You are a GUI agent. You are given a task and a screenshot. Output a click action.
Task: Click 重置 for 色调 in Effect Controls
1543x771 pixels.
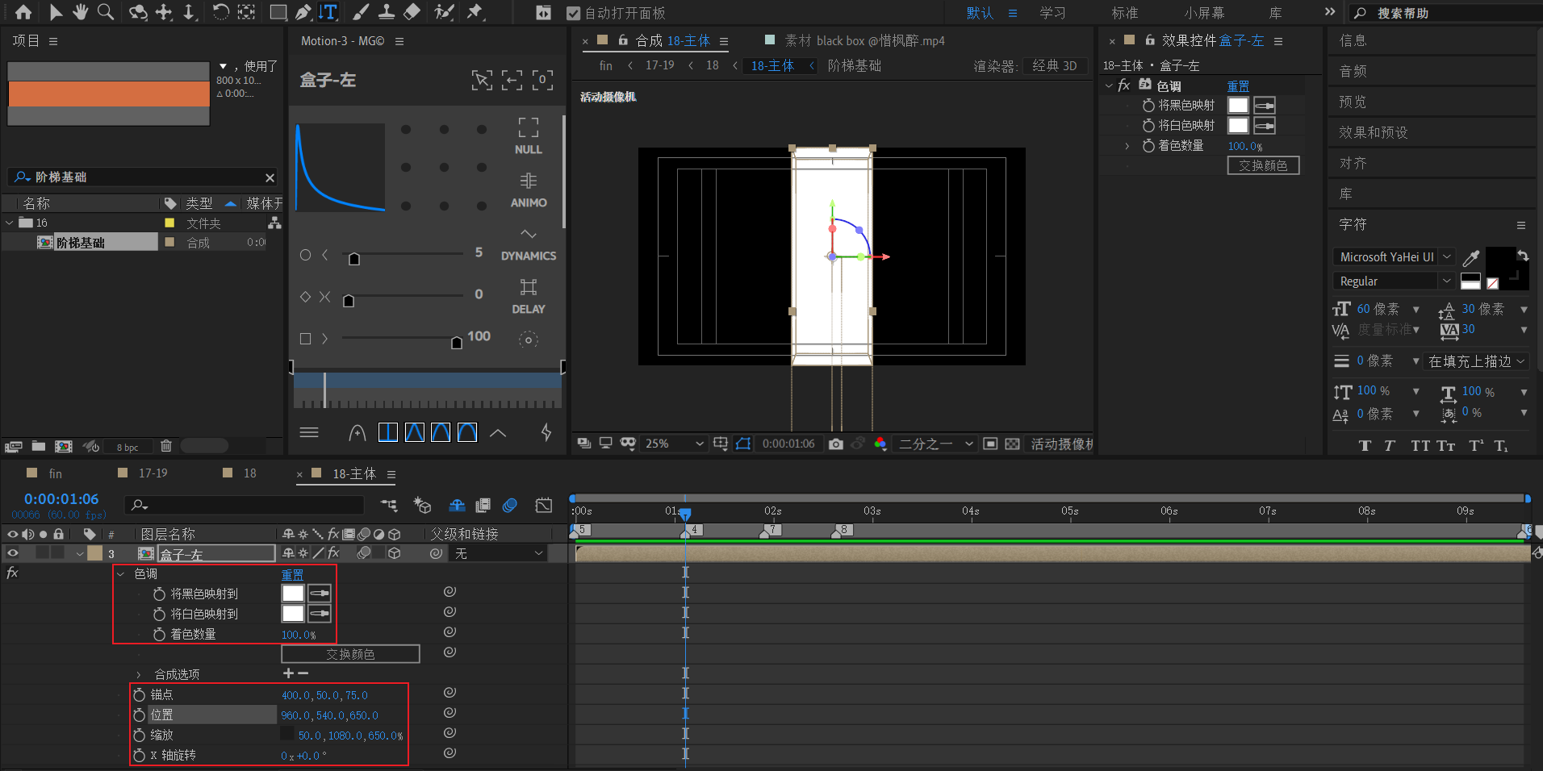[1238, 85]
